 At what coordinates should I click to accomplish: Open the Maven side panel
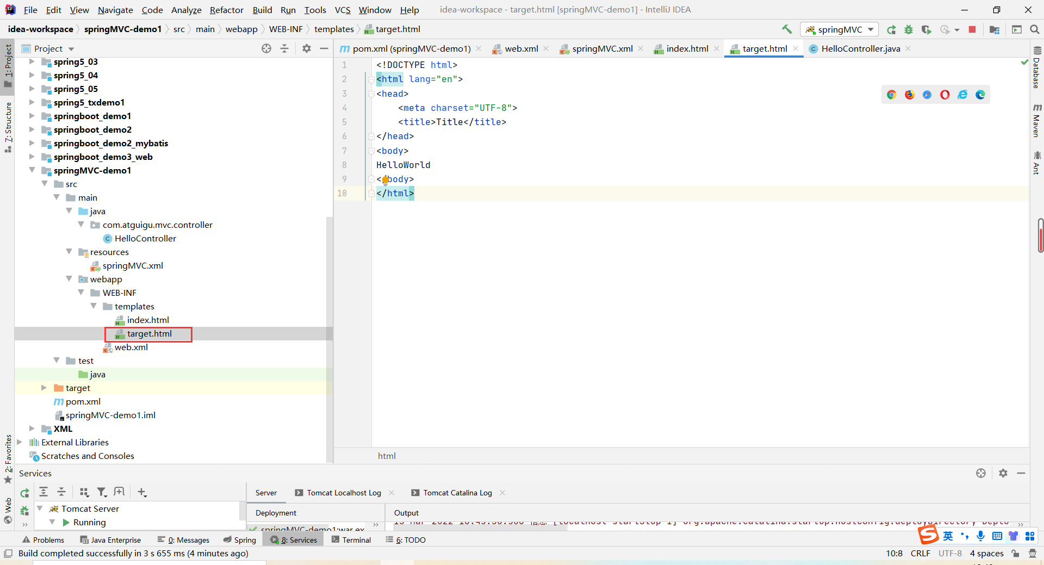tap(1037, 121)
